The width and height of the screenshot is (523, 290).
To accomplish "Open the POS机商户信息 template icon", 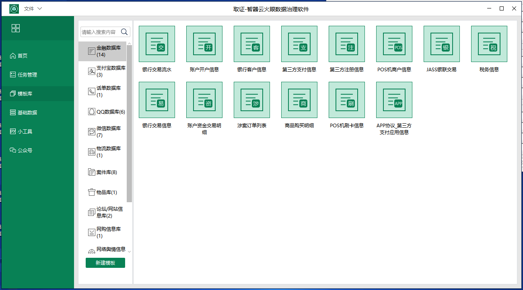I will [394, 44].
